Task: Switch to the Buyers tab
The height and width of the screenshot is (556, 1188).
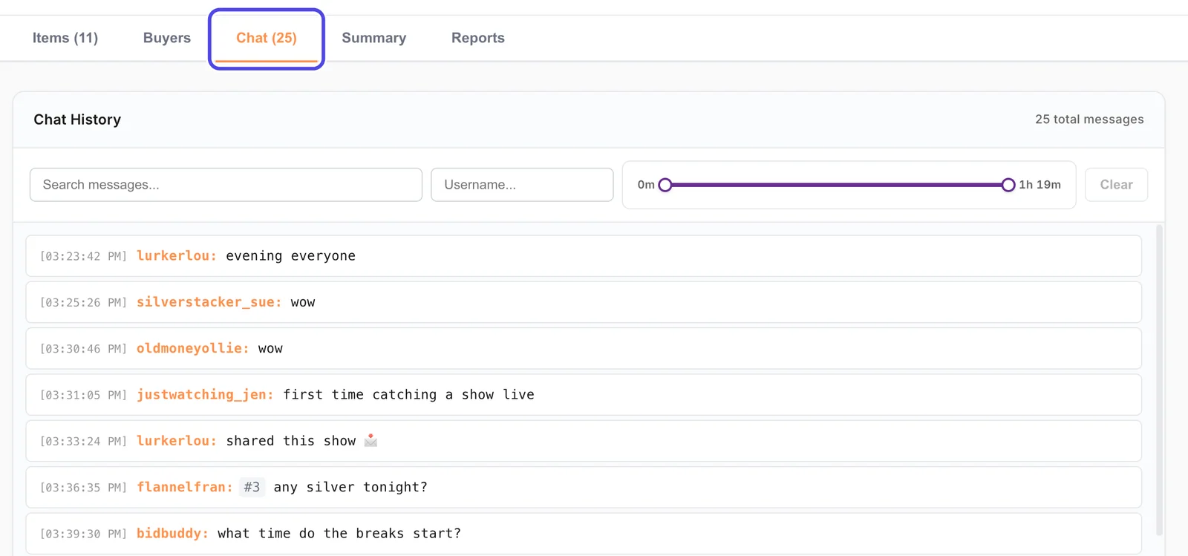Action: 167,38
